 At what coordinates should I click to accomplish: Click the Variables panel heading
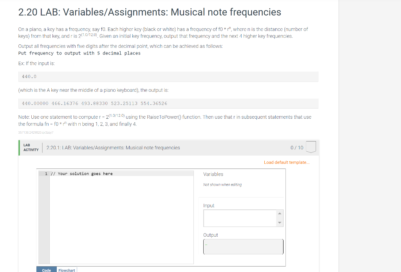tap(213, 174)
